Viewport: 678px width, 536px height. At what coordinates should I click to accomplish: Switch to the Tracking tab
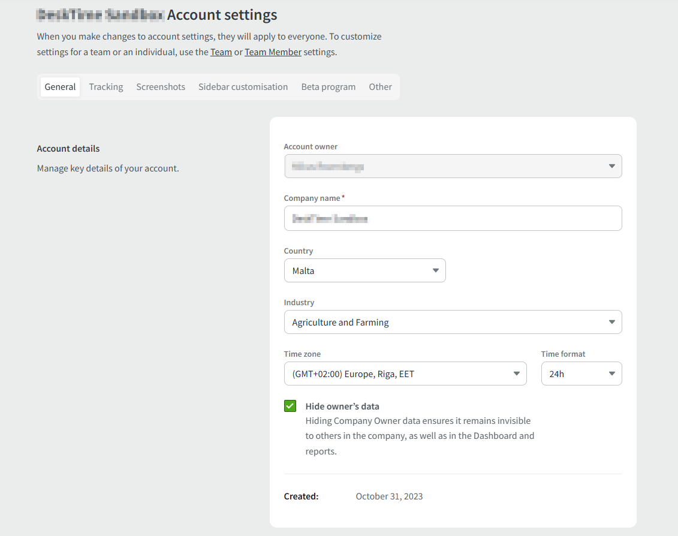click(106, 87)
